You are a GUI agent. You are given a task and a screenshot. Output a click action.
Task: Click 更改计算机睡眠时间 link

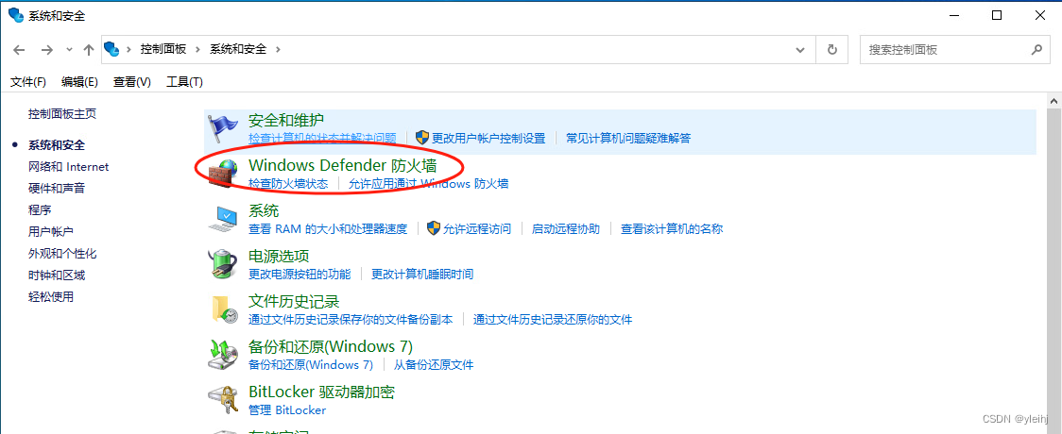pos(422,274)
